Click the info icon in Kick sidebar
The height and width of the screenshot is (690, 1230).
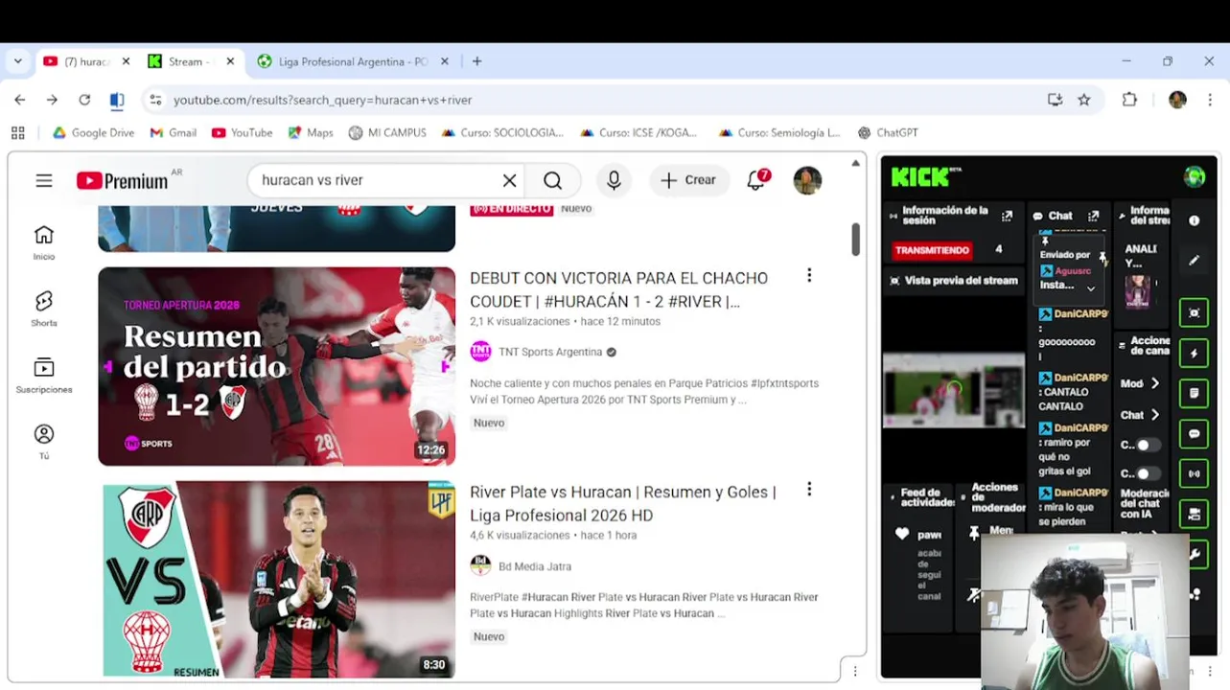click(1195, 220)
